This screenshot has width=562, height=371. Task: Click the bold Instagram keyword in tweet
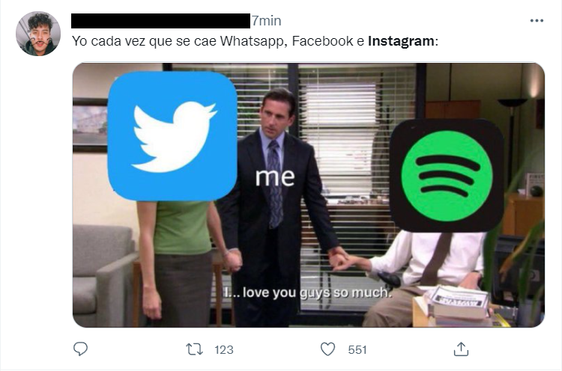pyautogui.click(x=401, y=41)
